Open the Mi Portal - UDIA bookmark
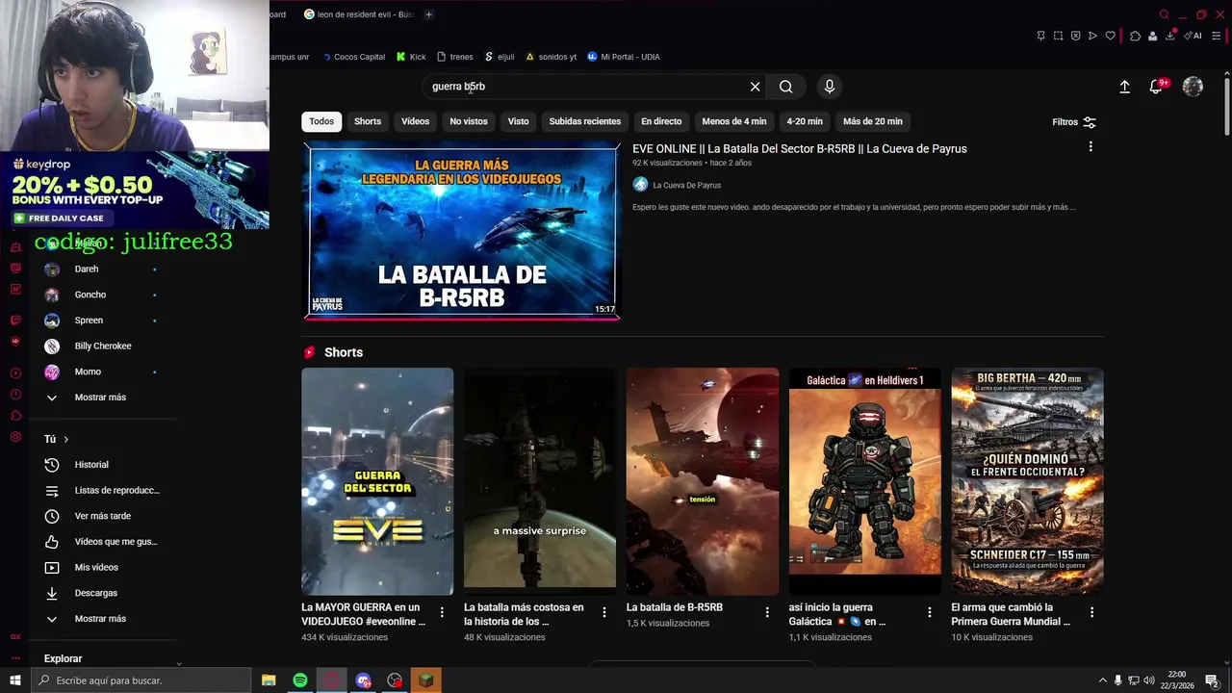The width and height of the screenshot is (1232, 693). coord(624,57)
